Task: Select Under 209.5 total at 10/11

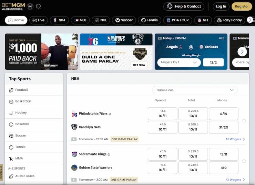Action: pyautogui.click(x=193, y=127)
